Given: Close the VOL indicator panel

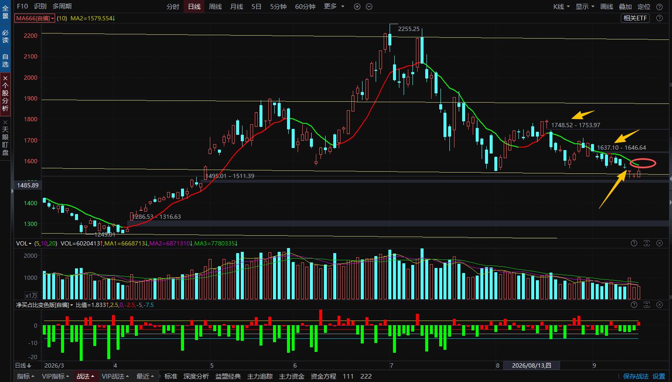Looking at the screenshot, I should (659, 243).
